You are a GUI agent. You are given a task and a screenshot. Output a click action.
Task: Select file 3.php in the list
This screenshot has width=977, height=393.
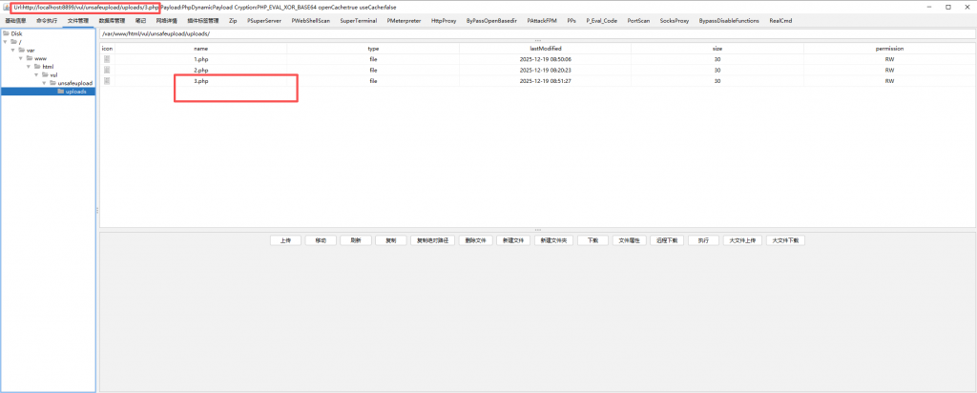(200, 81)
